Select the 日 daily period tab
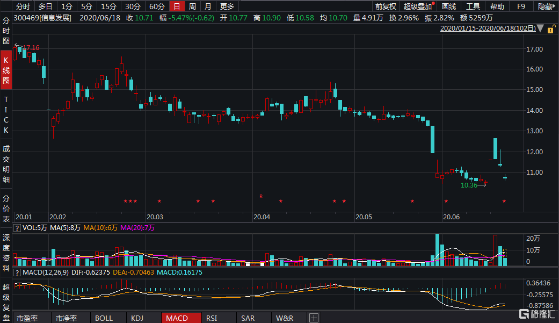The height and width of the screenshot is (323, 559). [177, 6]
